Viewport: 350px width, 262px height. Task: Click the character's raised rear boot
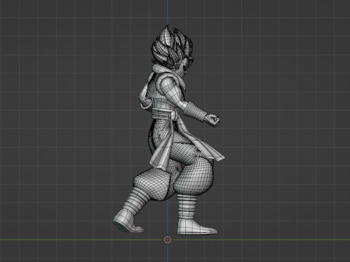[128, 222]
